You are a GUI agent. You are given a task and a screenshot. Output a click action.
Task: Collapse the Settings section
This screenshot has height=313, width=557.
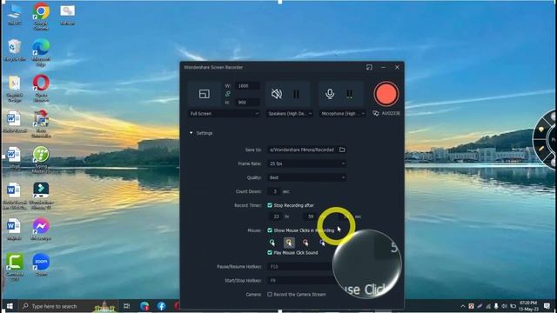[x=191, y=133]
